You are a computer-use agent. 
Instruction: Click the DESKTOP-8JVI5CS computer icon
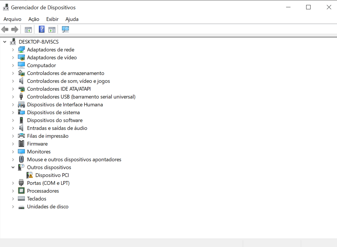[x=13, y=42]
